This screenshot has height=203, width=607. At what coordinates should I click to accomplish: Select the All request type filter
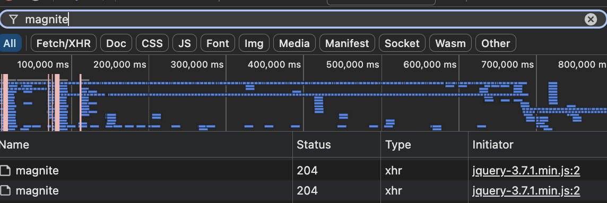(x=10, y=43)
